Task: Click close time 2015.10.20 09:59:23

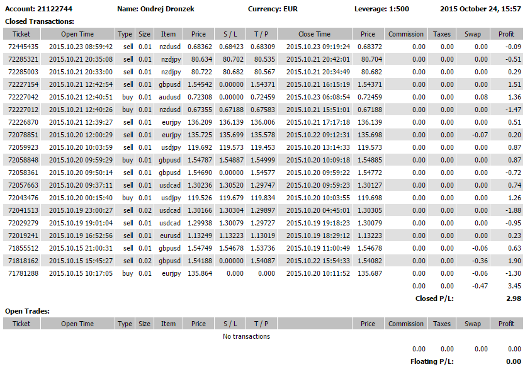Action: [318, 185]
